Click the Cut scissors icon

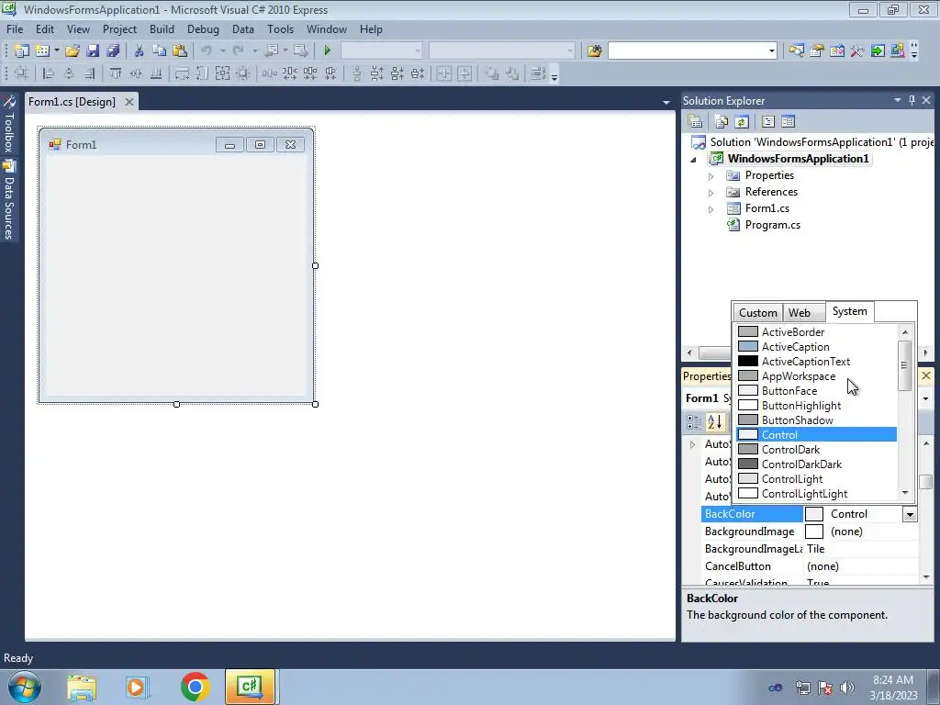point(140,51)
